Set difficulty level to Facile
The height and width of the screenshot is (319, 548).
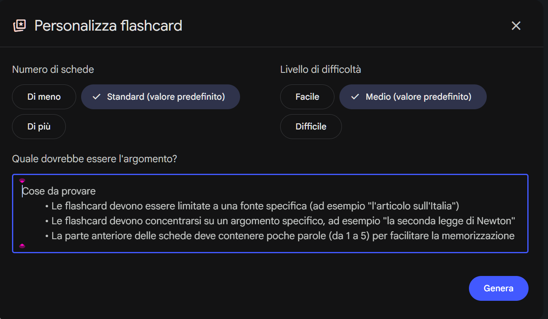click(x=307, y=97)
